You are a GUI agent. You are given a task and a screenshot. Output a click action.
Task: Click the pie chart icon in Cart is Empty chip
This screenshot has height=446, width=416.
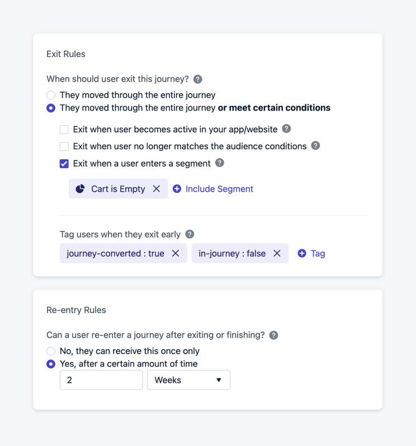(80, 189)
